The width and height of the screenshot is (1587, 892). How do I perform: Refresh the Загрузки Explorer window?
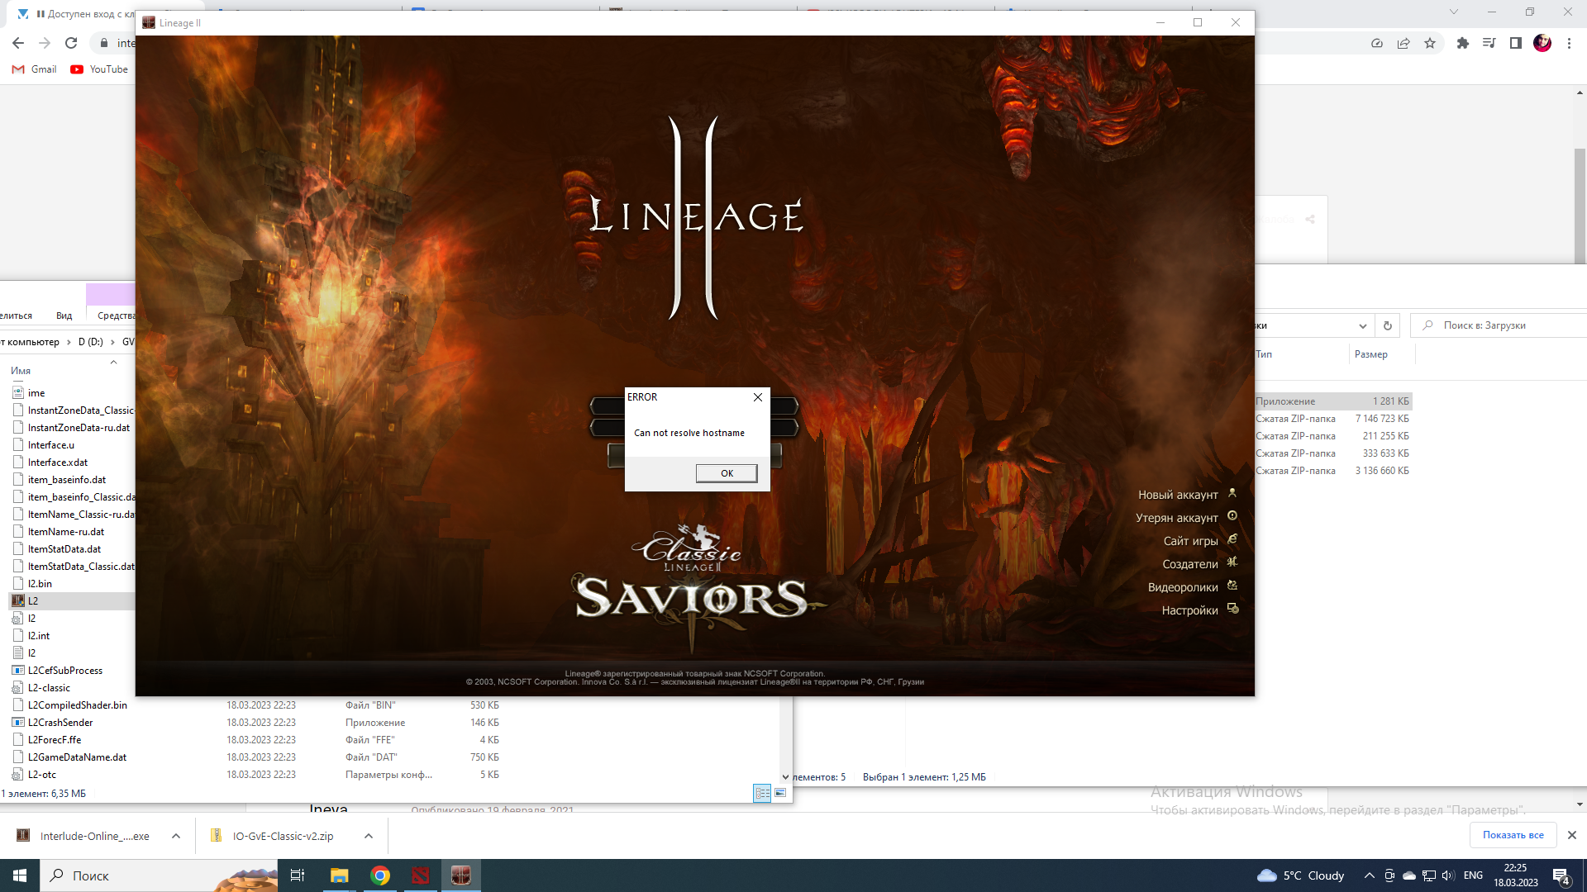[1388, 325]
